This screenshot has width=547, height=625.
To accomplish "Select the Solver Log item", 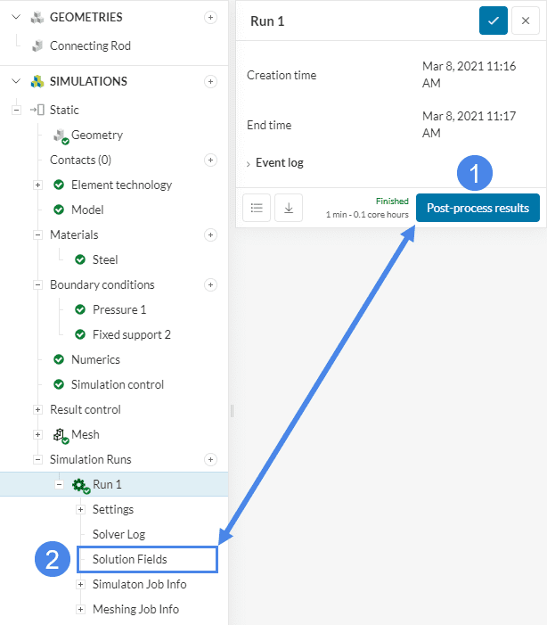I will click(118, 534).
